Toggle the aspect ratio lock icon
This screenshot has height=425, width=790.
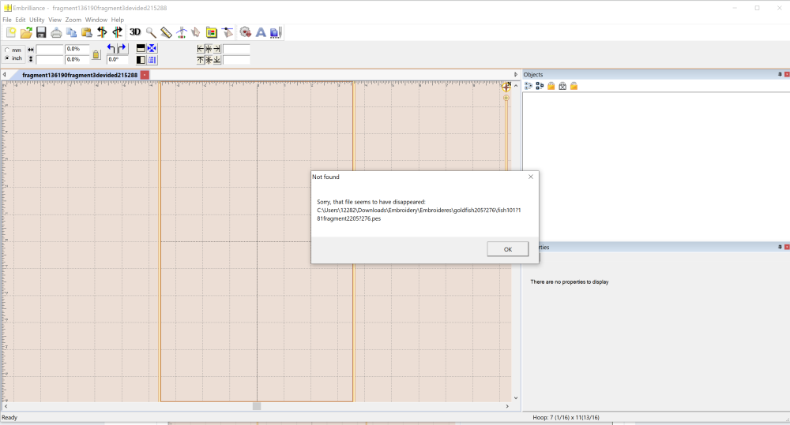[96, 54]
